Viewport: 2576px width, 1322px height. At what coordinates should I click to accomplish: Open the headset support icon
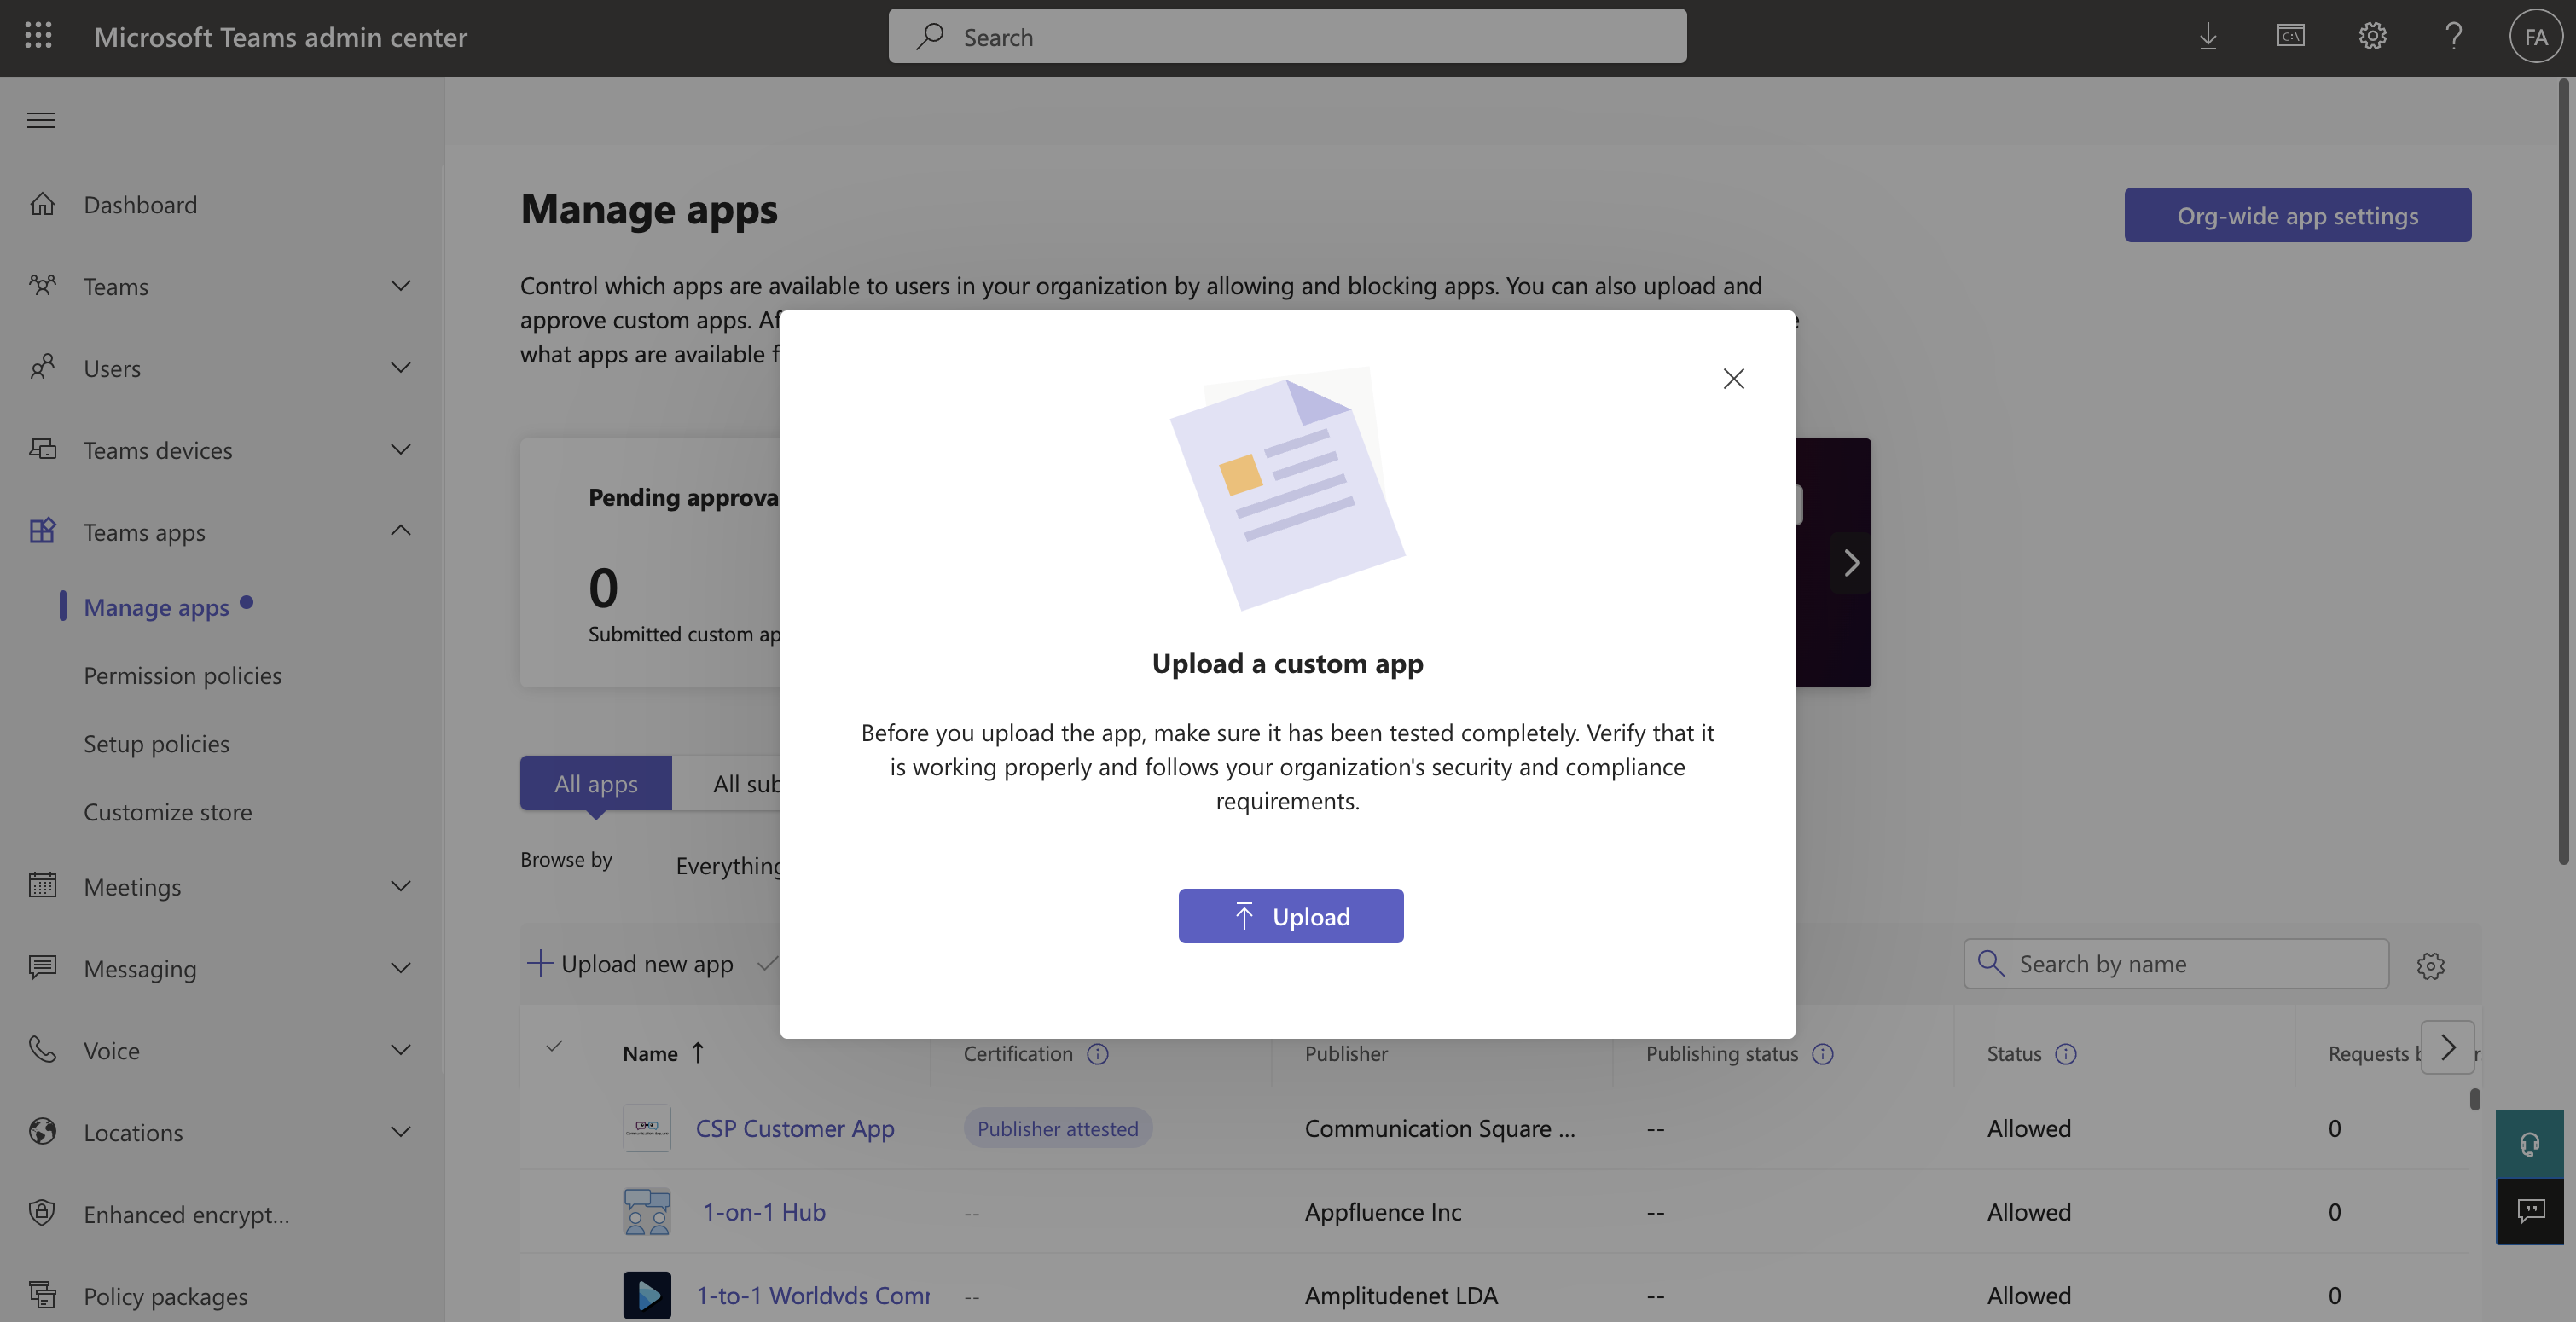pyautogui.click(x=2529, y=1144)
